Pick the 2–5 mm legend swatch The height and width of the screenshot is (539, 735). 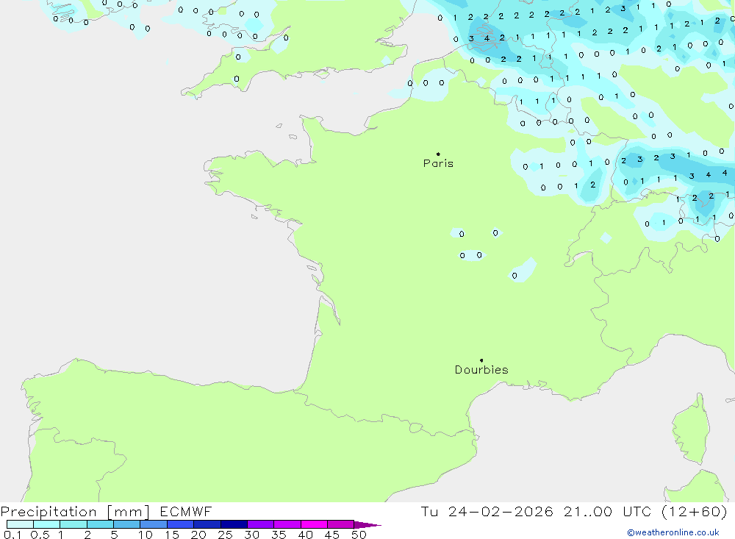pyautogui.click(x=100, y=524)
